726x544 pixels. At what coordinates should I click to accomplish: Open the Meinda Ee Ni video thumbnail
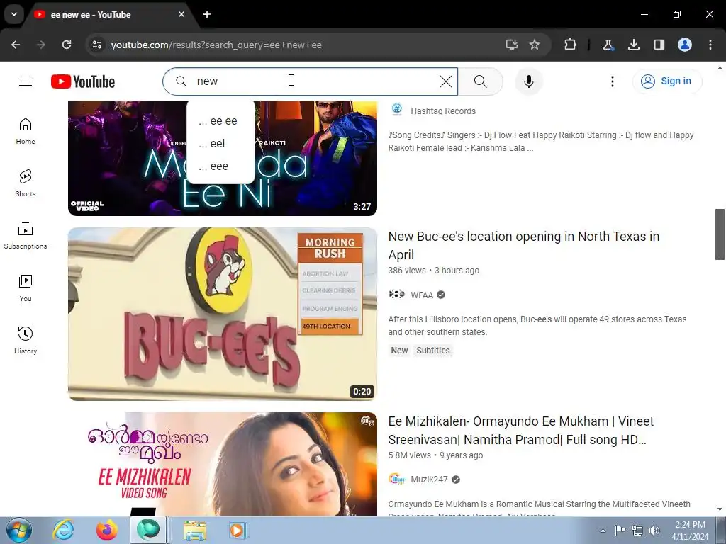[222, 158]
